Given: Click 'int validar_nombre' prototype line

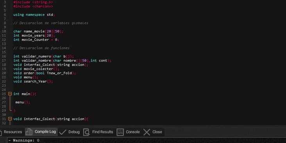Looking at the screenshot, I should point(63,61).
